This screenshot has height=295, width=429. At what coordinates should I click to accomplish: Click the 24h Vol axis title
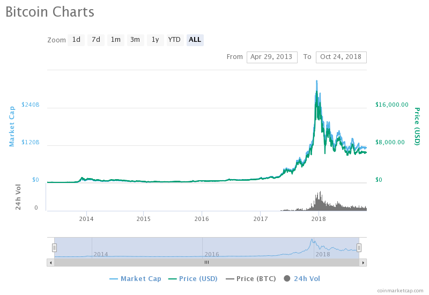(18, 197)
